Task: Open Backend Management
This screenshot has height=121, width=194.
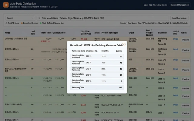Action: (x=180, y=5)
